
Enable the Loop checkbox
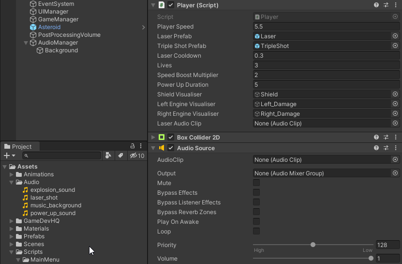point(256,231)
